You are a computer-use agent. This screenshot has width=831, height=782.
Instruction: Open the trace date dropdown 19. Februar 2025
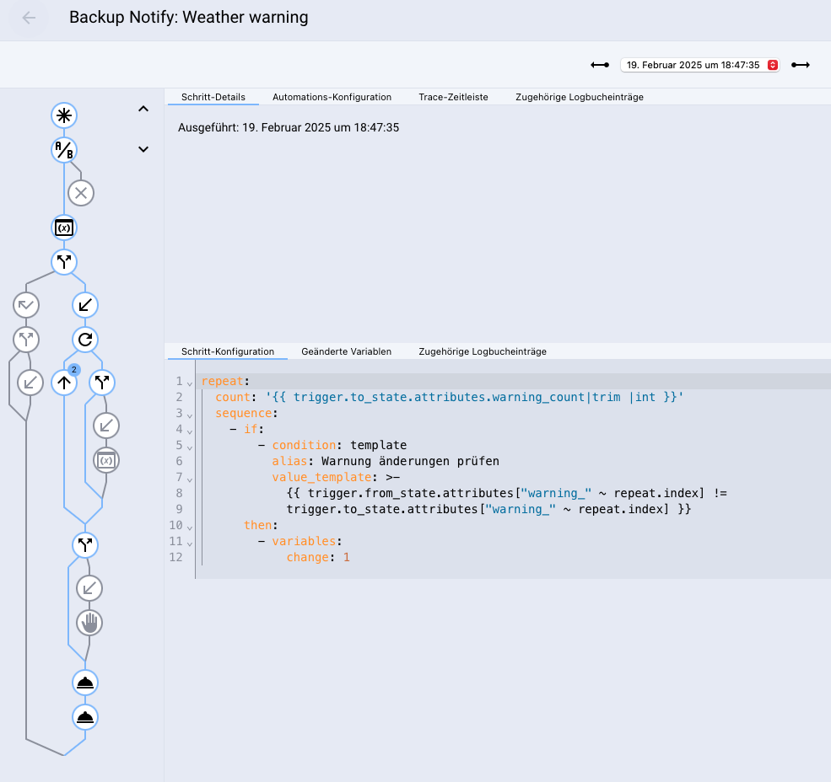click(x=699, y=65)
